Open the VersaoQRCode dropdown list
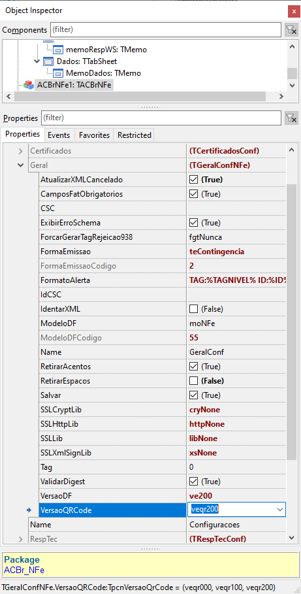This screenshot has width=301, height=594. (280, 510)
